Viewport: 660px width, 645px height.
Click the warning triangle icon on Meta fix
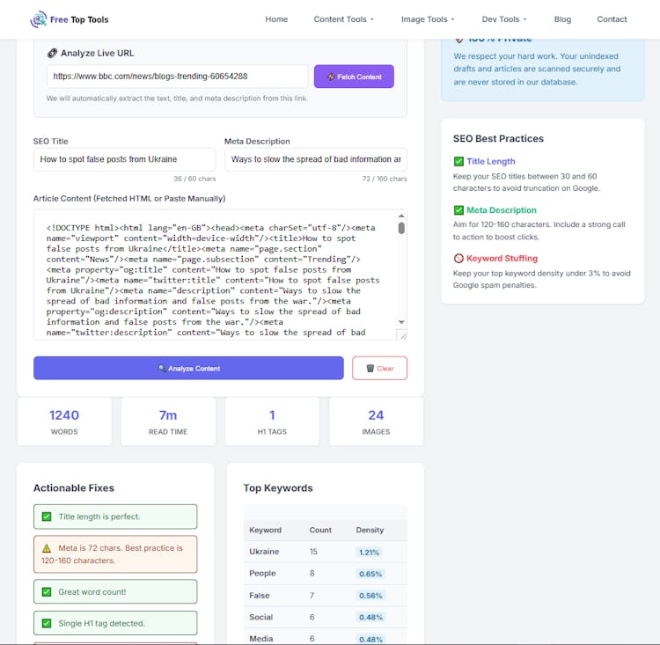pos(47,548)
